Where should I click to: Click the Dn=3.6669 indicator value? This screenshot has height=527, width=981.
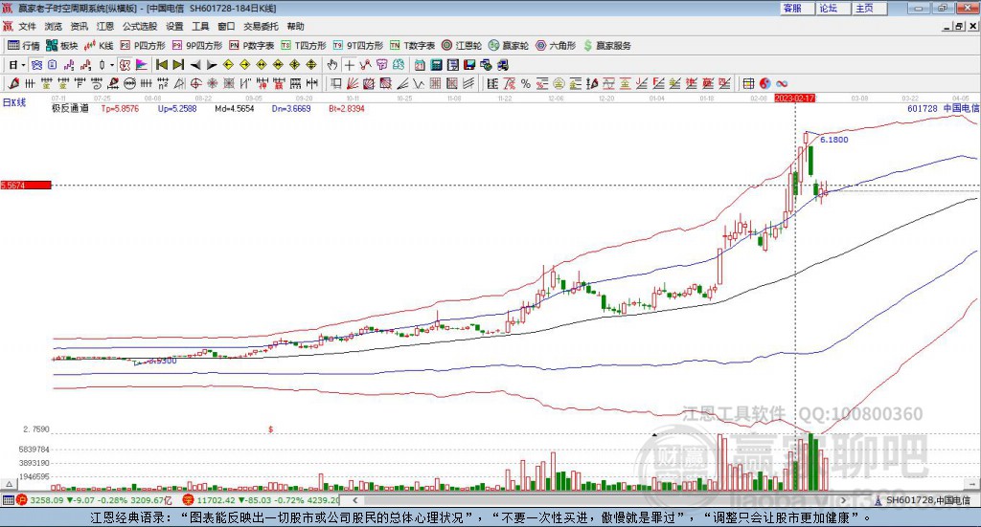coord(291,109)
